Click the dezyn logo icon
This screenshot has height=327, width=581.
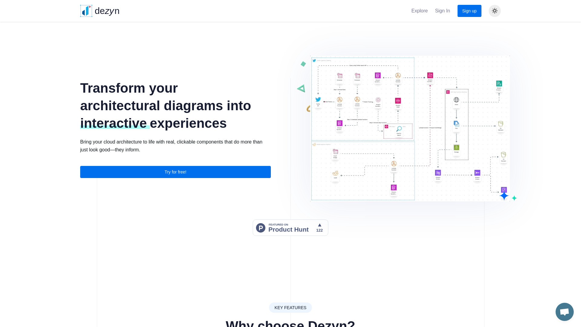(86, 11)
